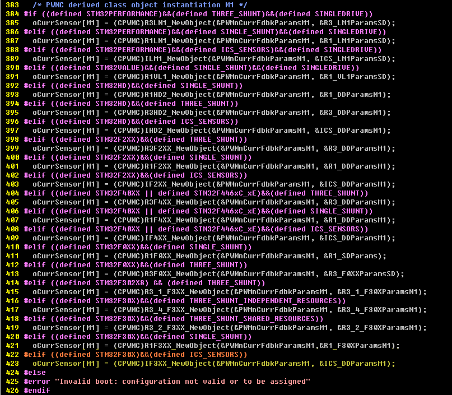This screenshot has height=395, width=452.
Task: Click the comment 'PWMC derived class object instantiation M1'
Action: click(139, 5)
